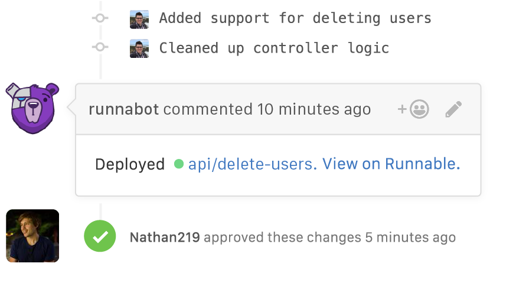Open author avatar on 'Added support' commit
The height and width of the screenshot is (286, 516).
pyautogui.click(x=139, y=19)
